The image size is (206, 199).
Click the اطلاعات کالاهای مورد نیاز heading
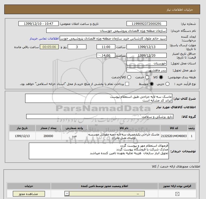click(176, 107)
